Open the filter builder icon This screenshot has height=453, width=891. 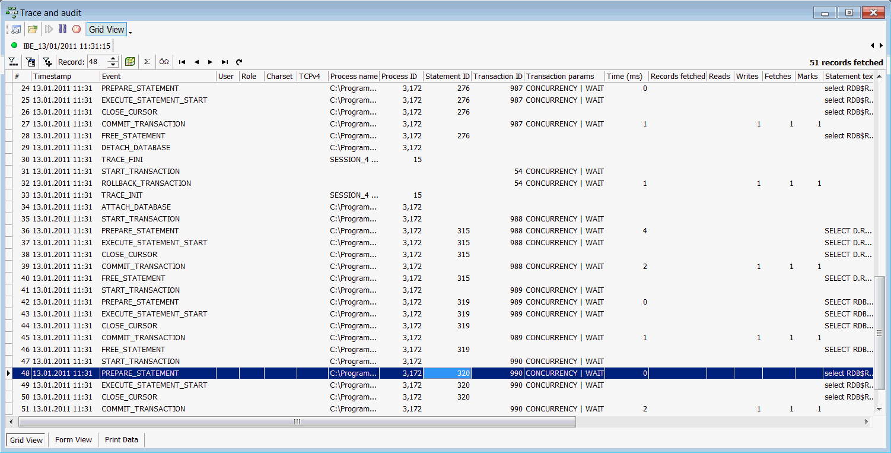coord(30,62)
